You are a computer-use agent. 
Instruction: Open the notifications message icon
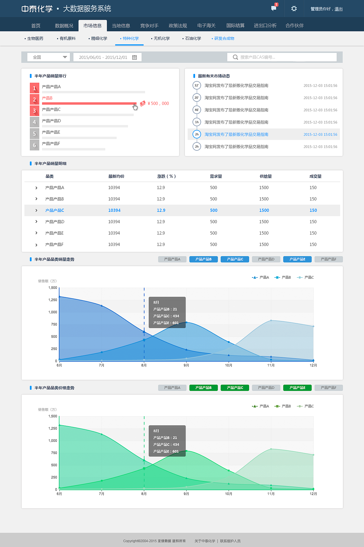click(274, 8)
